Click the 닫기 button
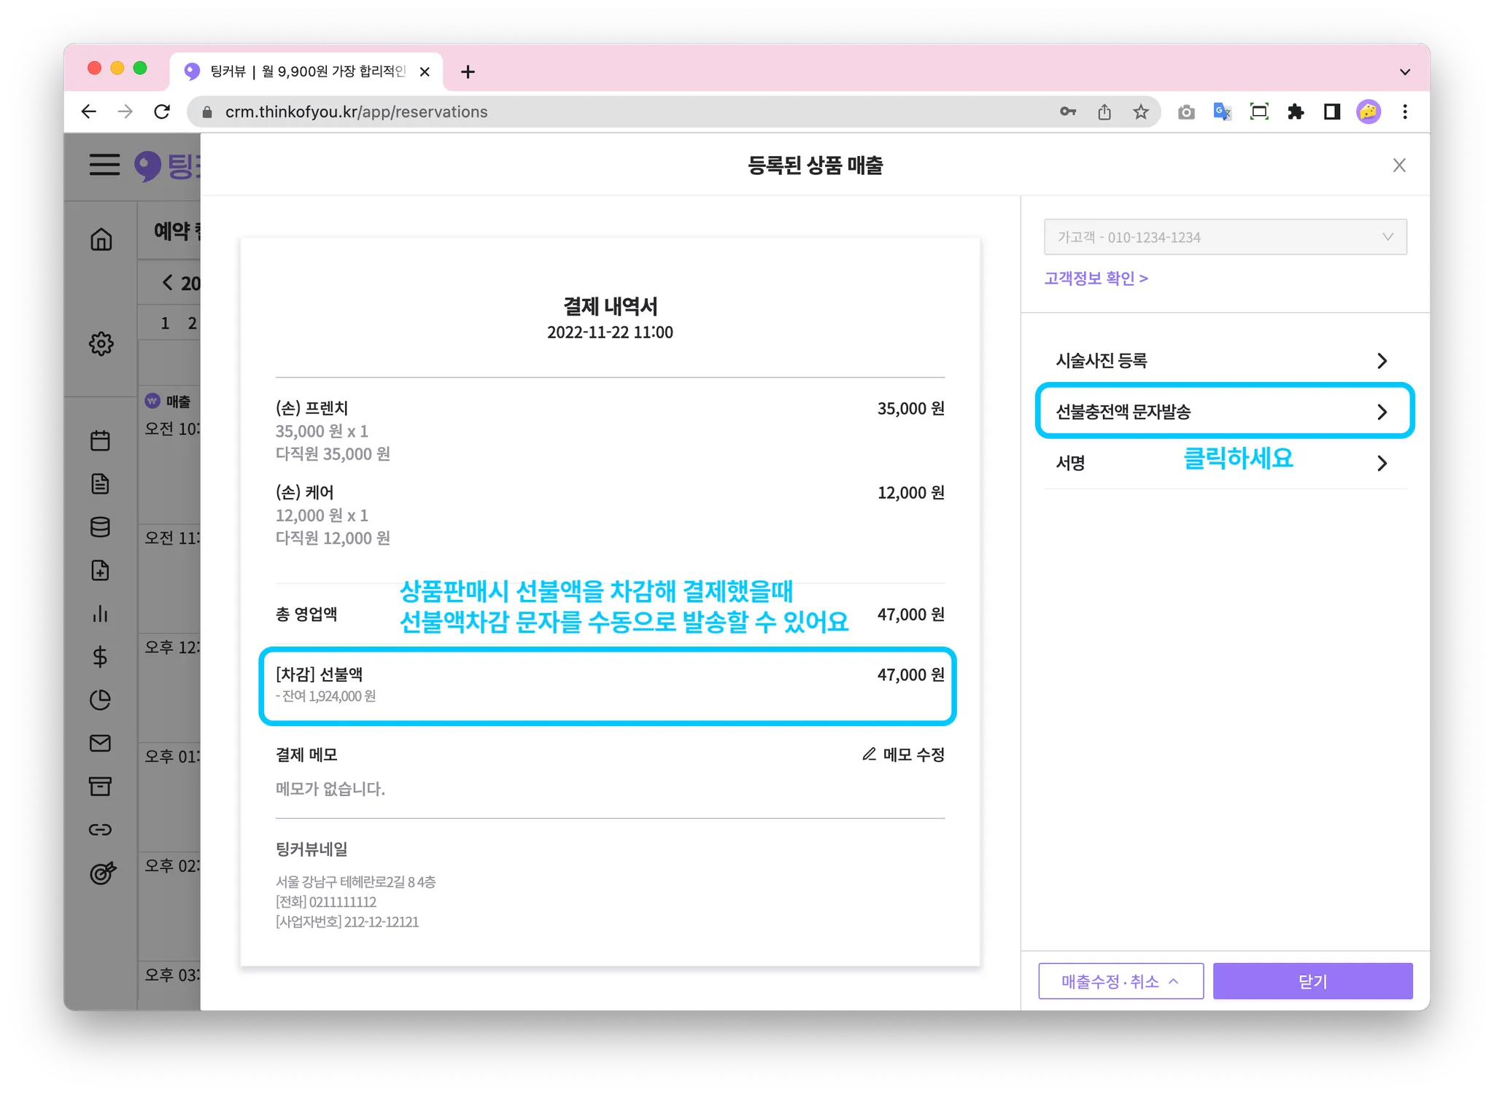 click(x=1312, y=981)
